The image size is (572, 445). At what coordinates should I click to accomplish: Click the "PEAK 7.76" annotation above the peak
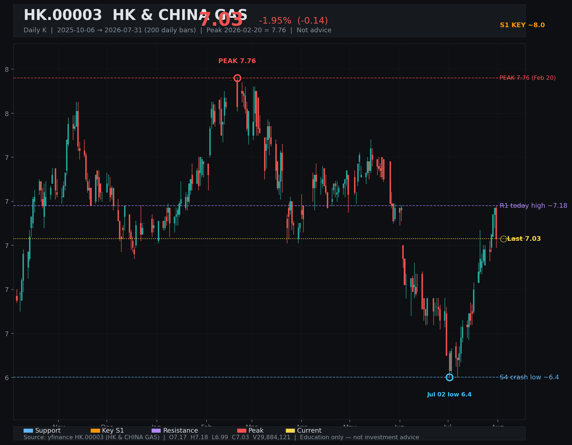(237, 61)
